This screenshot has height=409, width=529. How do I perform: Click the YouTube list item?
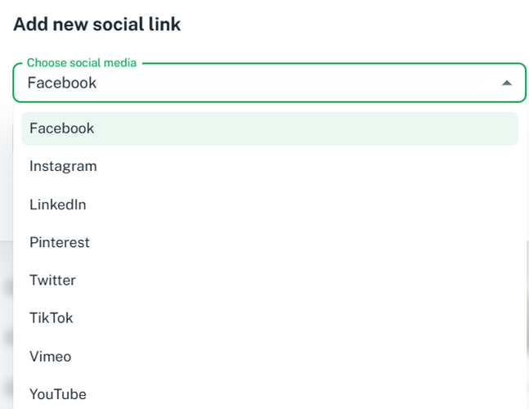tap(270, 394)
